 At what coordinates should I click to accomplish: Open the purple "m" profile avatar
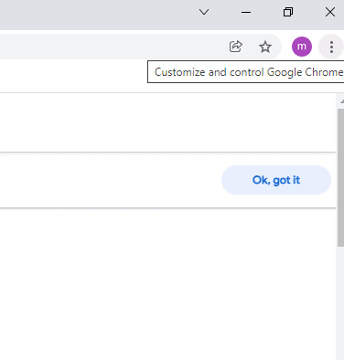tap(302, 47)
